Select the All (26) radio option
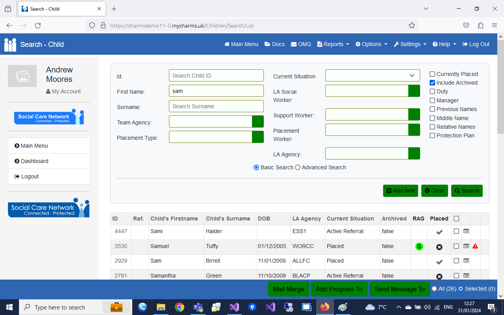This screenshot has height=315, width=504. [434, 289]
